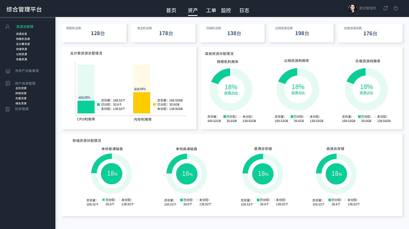This screenshot has width=409, height=229.
Task: Select 主机资源 under 用户资源管理
Action: pyautogui.click(x=21, y=88)
